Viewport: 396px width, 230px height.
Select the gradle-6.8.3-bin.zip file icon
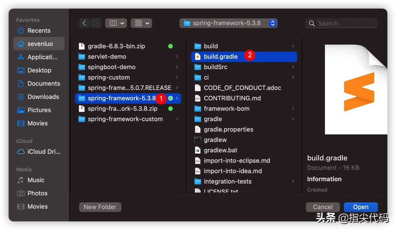(x=82, y=46)
